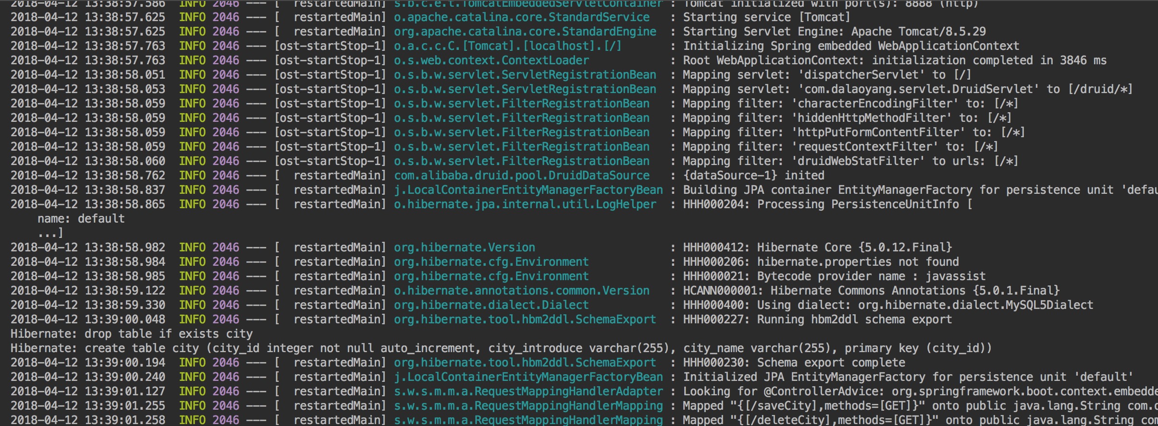Image resolution: width=1158 pixels, height=426 pixels.
Task: Click the o.hibernate.annotations.common.Version logger name
Action: coord(521,291)
